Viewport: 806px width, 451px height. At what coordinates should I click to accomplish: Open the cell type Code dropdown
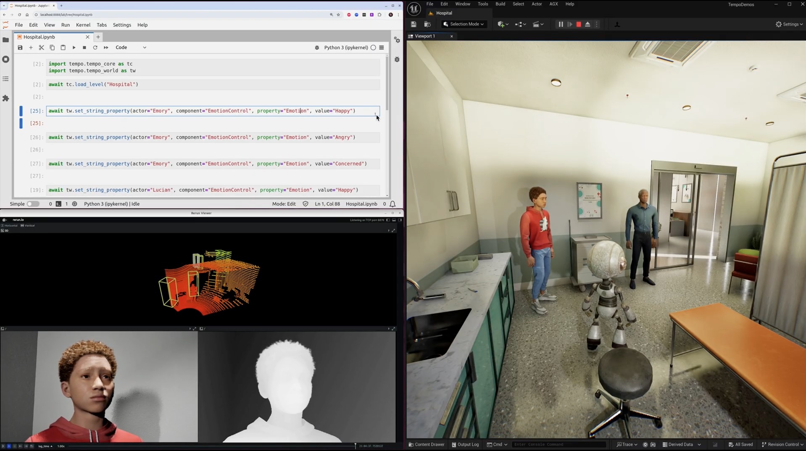131,47
